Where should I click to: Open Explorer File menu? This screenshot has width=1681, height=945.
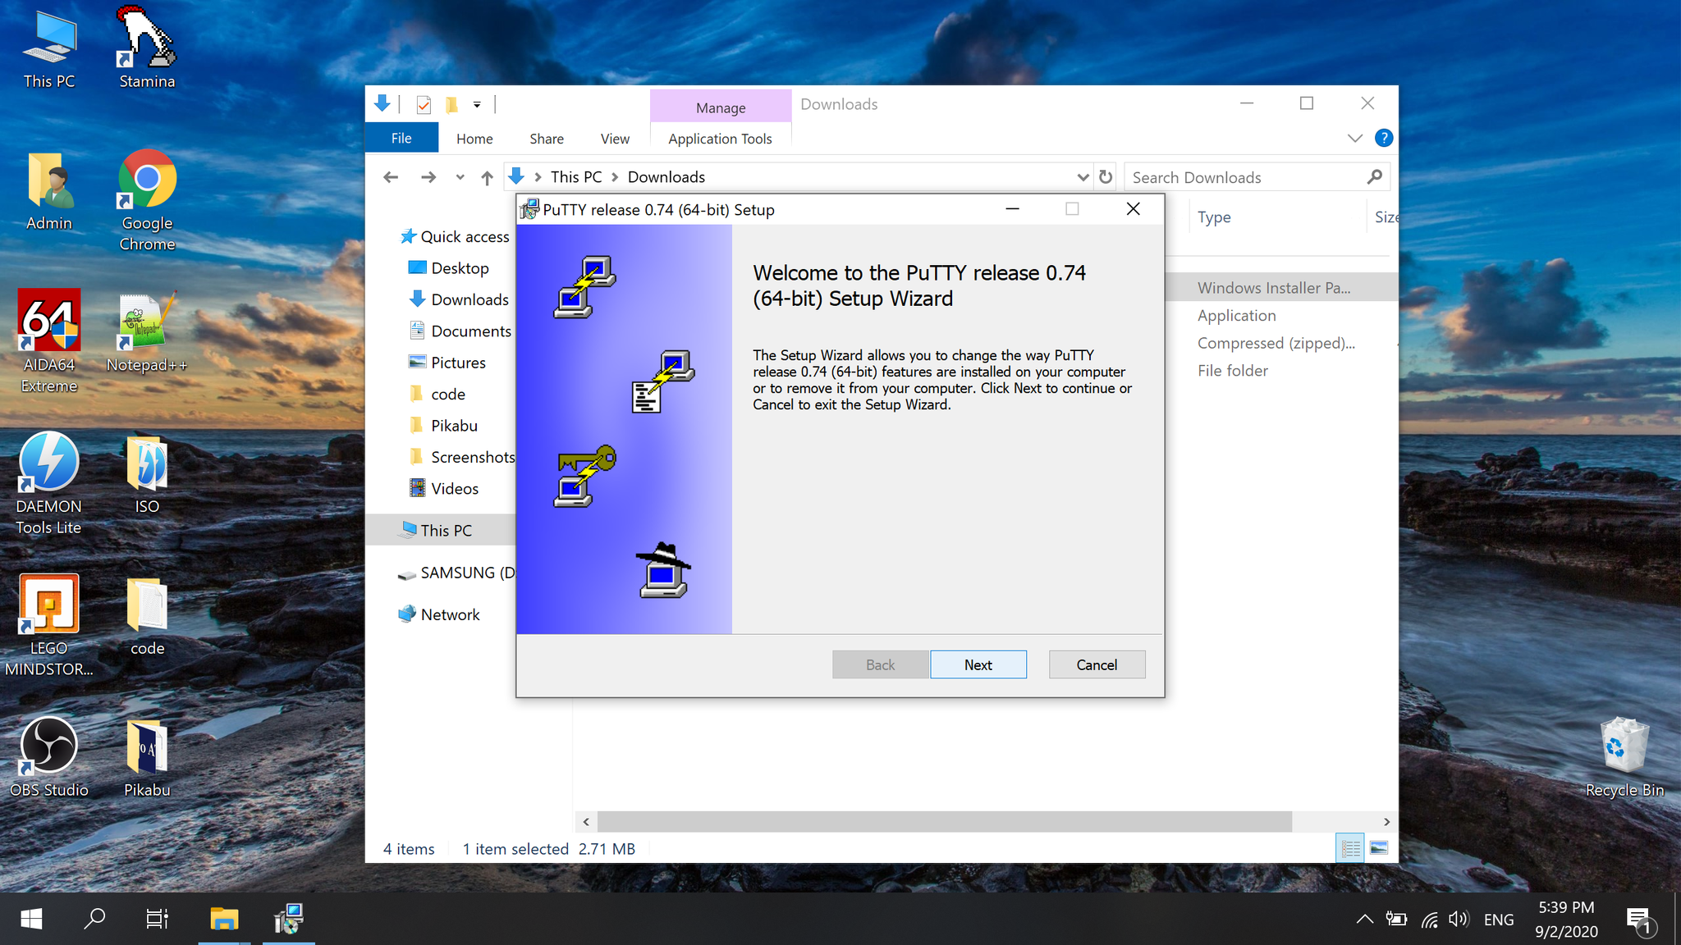pyautogui.click(x=401, y=139)
